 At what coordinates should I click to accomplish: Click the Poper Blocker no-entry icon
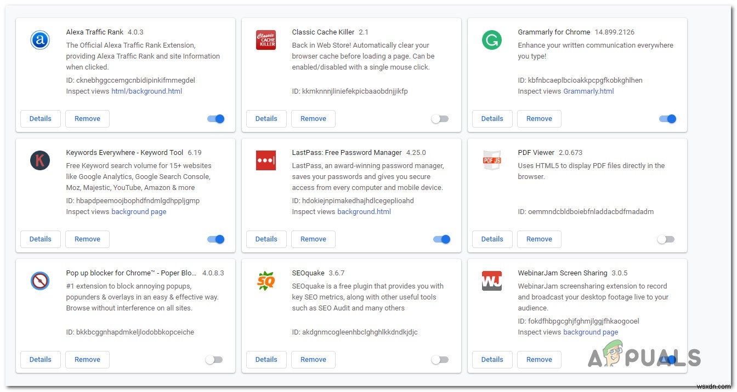pos(39,280)
